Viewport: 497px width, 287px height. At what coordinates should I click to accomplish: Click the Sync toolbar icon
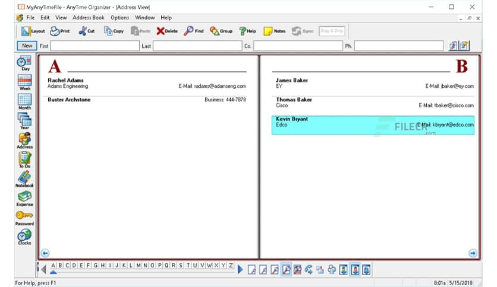pyautogui.click(x=303, y=31)
